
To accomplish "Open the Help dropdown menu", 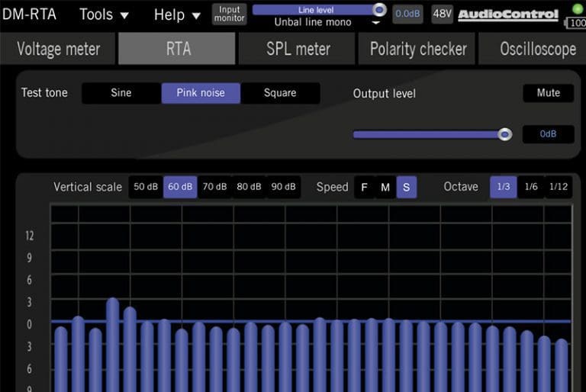I will click(177, 14).
